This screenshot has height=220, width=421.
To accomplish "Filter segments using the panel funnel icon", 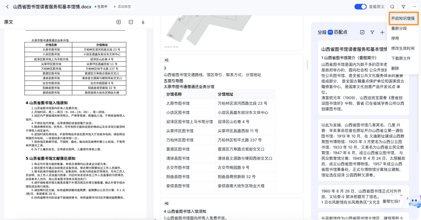I will [x=372, y=32].
